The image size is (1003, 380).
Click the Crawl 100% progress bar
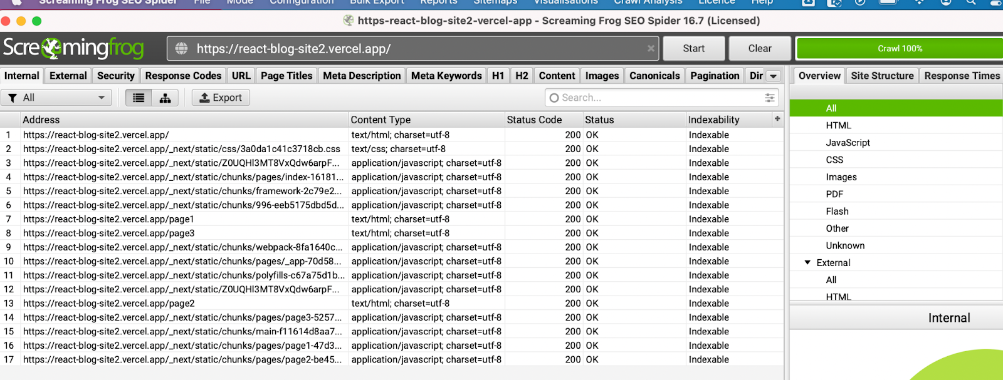pyautogui.click(x=900, y=48)
